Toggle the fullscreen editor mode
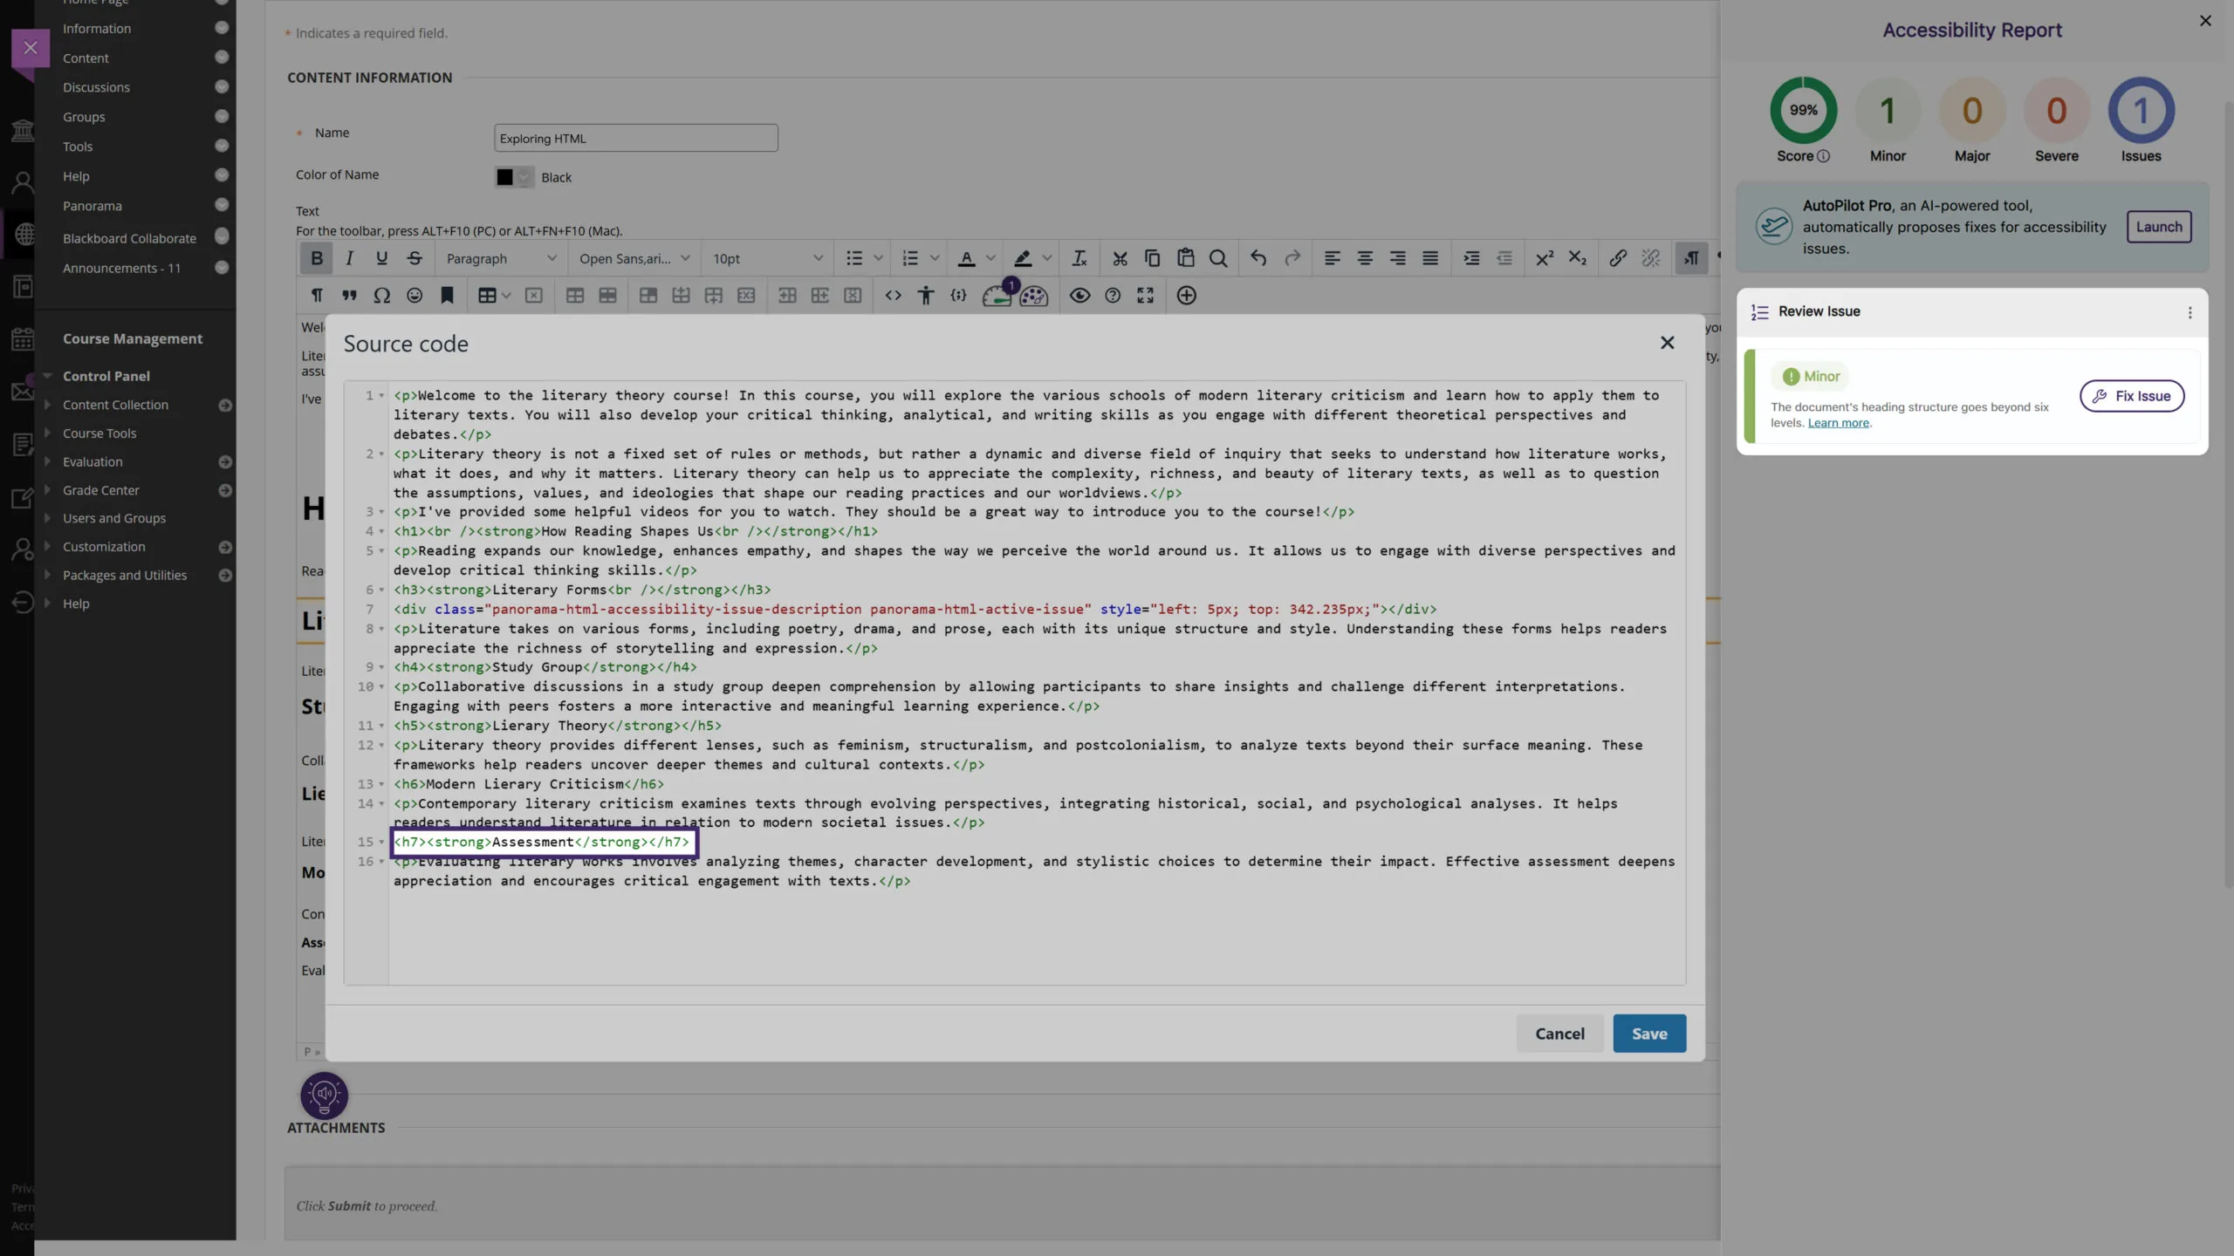2234x1256 pixels. pyautogui.click(x=1145, y=296)
